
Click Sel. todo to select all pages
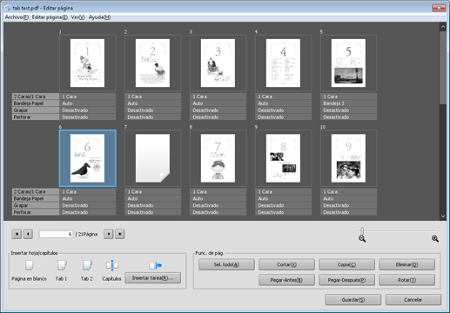click(x=226, y=264)
